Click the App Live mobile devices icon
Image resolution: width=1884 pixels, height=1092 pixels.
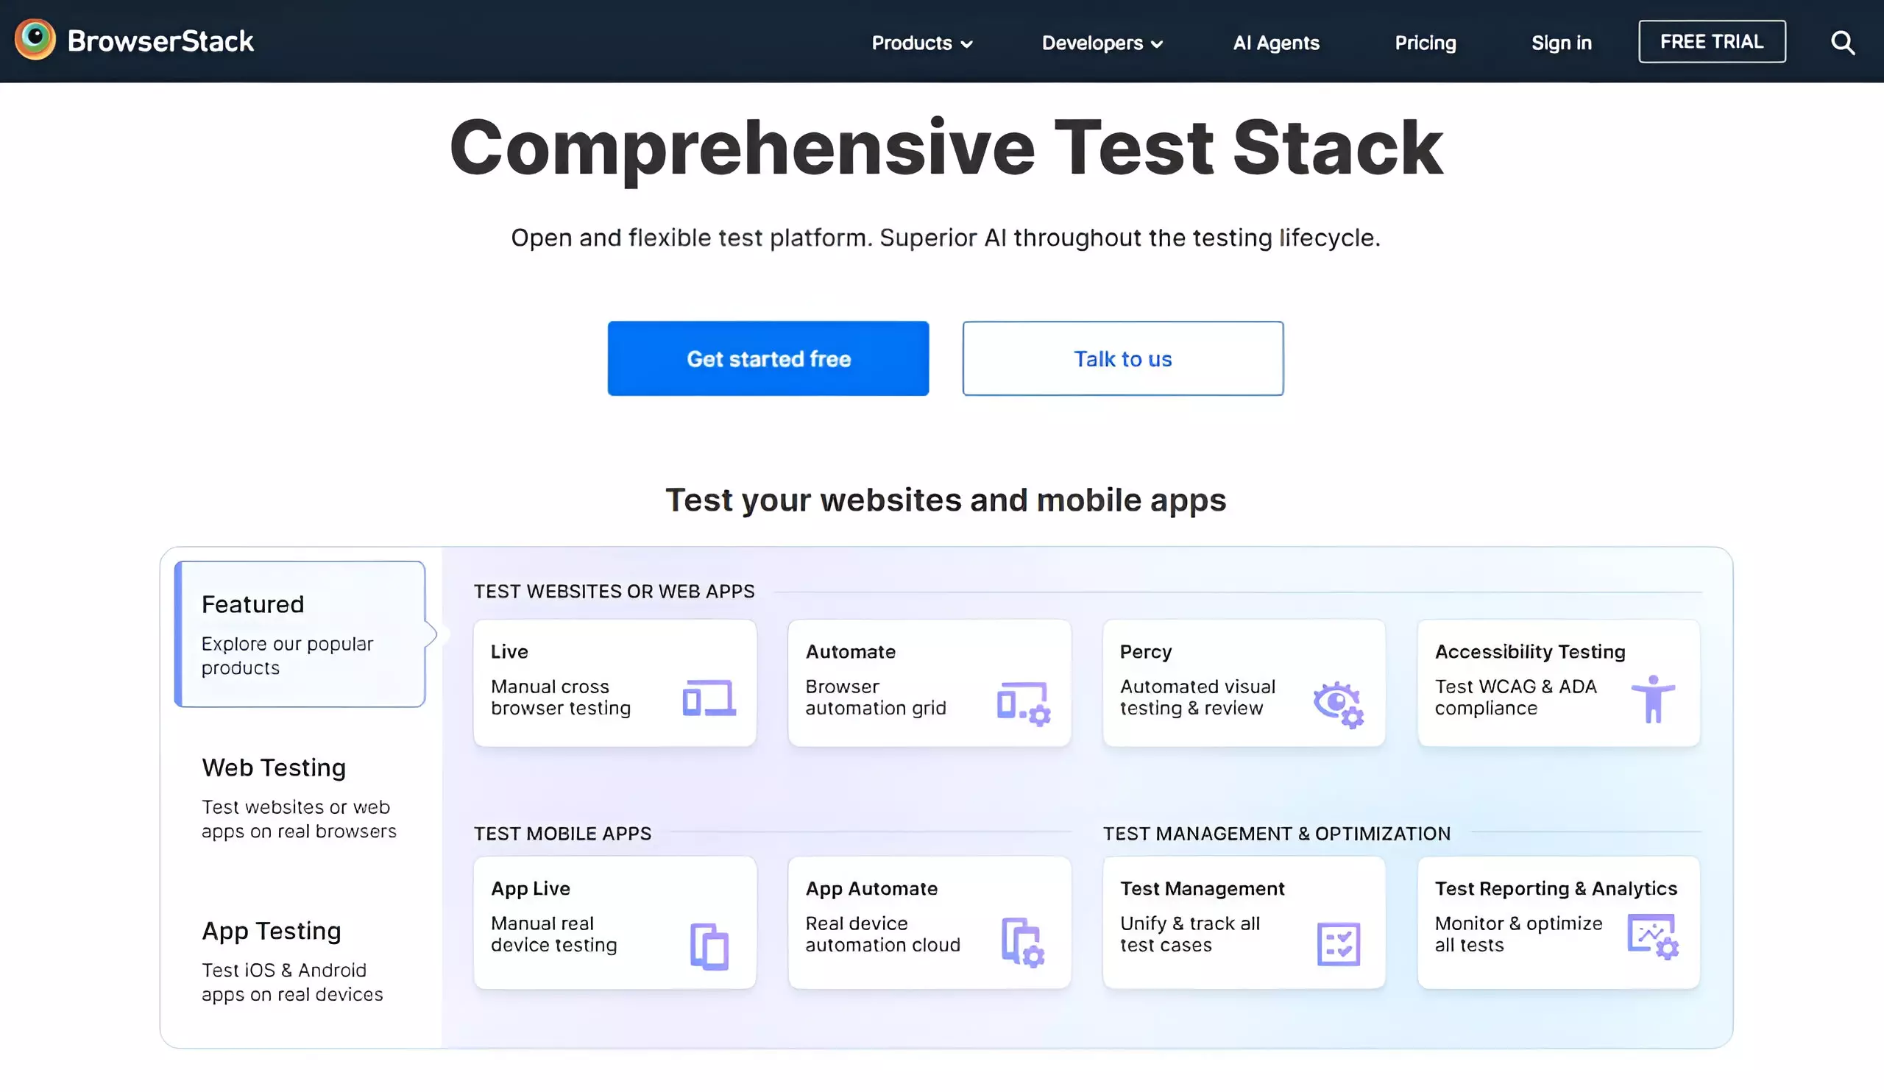click(708, 946)
